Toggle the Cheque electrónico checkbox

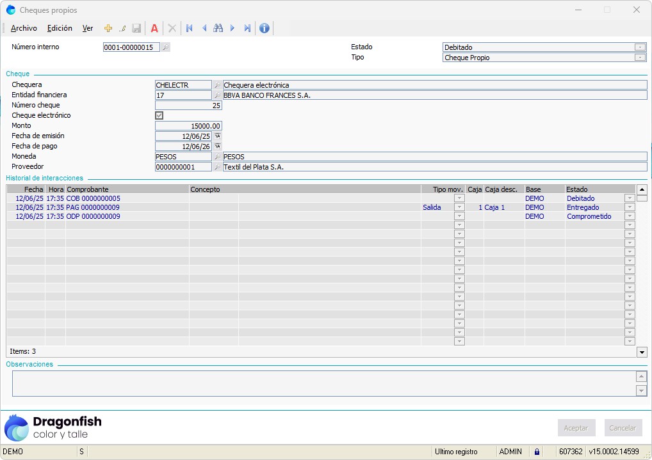pos(159,116)
